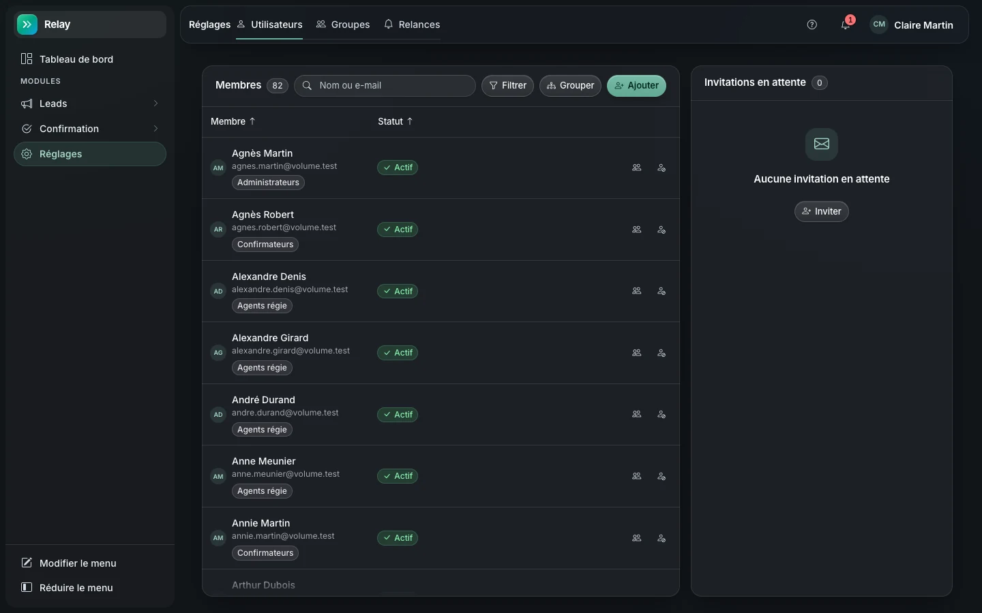Click email alexandre.girard@volume.test
This screenshot has height=613, width=982.
coord(291,351)
